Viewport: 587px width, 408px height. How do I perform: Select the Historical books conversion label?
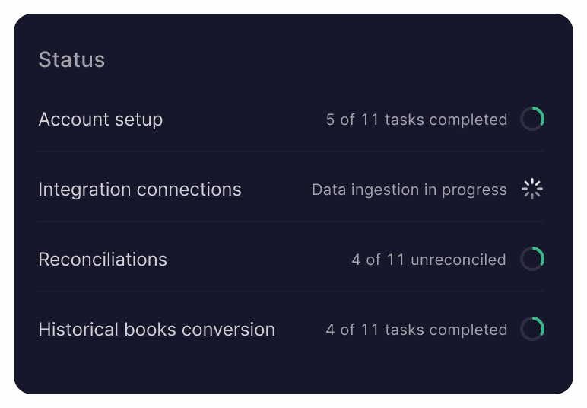(157, 330)
